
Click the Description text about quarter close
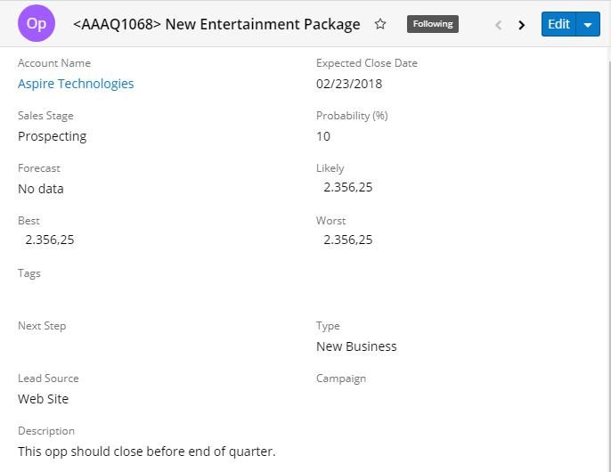pyautogui.click(x=147, y=452)
